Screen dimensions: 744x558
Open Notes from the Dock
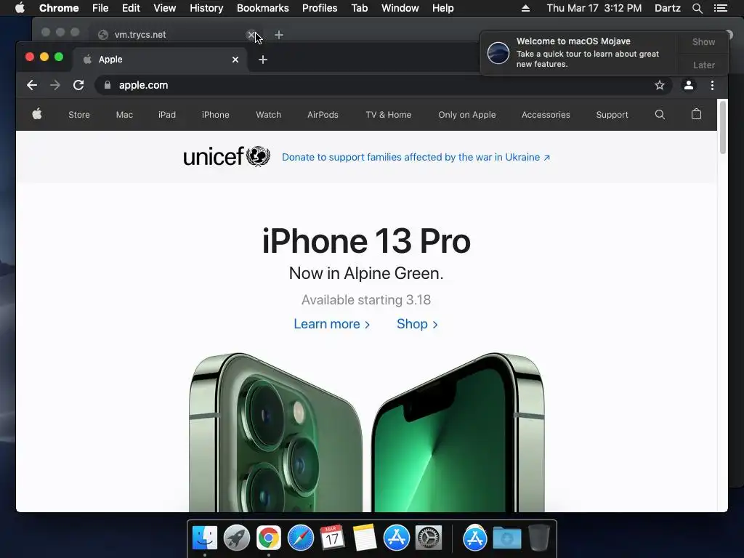[365, 538]
